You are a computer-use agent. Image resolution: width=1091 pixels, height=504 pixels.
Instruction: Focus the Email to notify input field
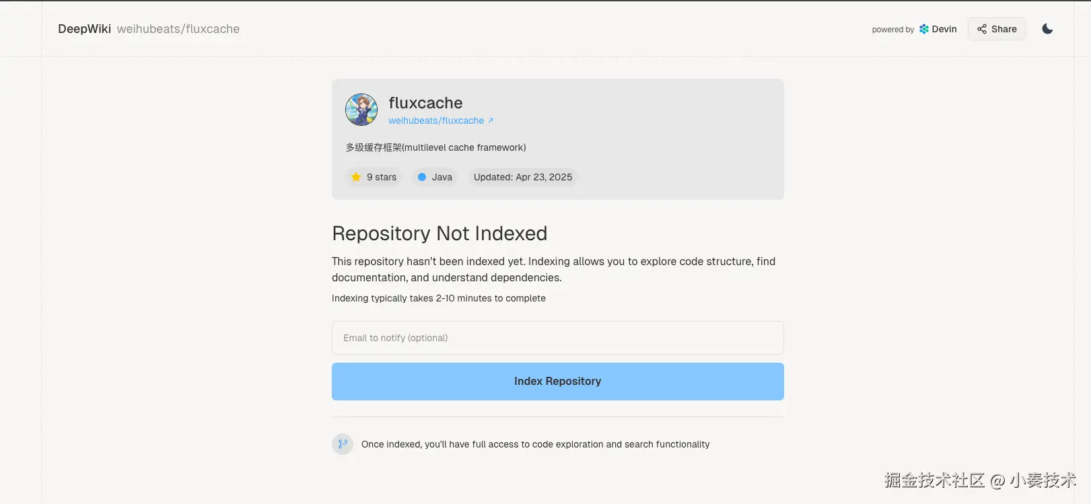(x=557, y=338)
